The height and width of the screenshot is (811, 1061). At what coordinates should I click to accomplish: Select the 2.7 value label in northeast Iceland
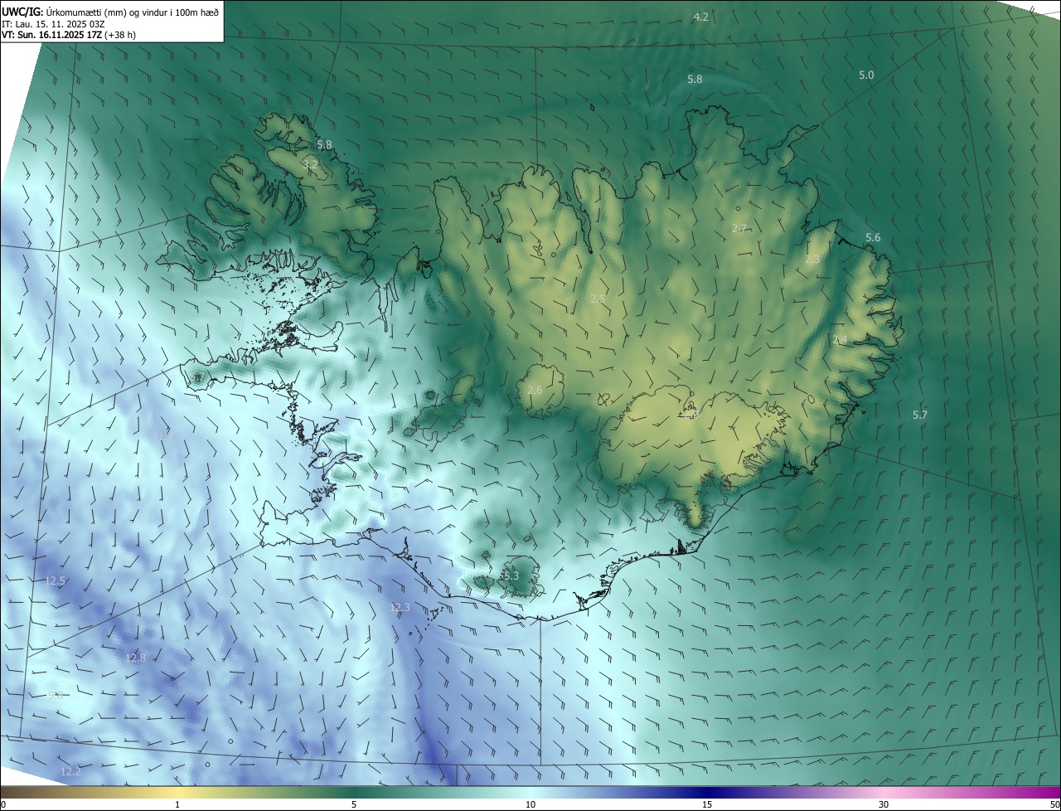[739, 228]
